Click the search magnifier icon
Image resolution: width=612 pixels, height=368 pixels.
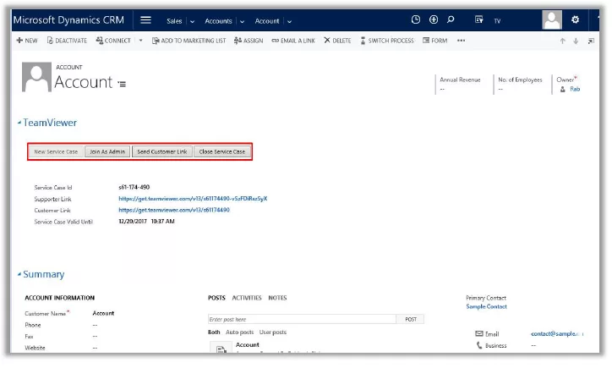tap(451, 20)
